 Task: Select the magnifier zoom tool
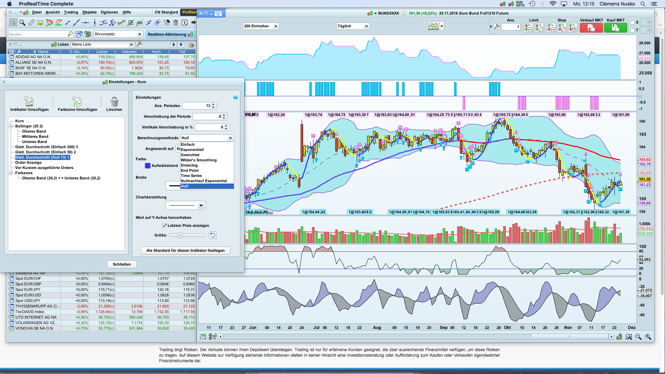pyautogui.click(x=22, y=23)
